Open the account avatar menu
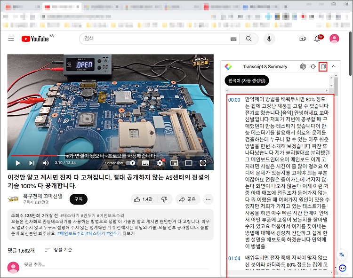353x278 pixels. (x=334, y=39)
